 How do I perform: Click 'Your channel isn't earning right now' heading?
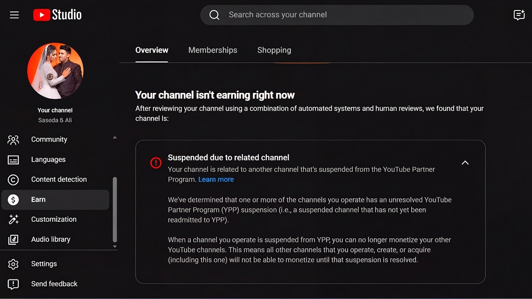tap(215, 95)
